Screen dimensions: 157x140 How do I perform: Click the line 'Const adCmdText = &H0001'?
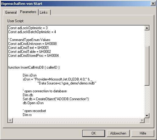point(29,48)
